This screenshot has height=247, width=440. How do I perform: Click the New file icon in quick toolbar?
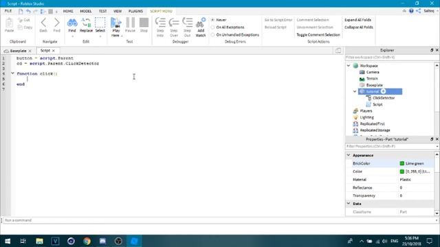[21, 11]
